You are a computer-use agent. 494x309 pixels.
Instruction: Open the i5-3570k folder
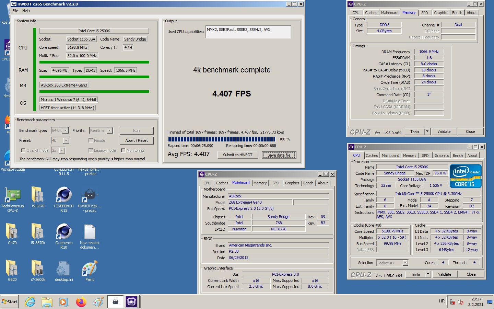pos(38,234)
